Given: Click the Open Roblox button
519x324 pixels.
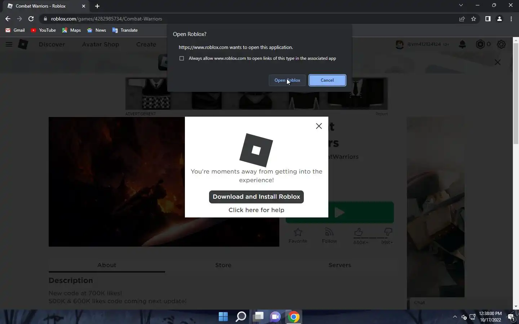Looking at the screenshot, I should [x=287, y=80].
